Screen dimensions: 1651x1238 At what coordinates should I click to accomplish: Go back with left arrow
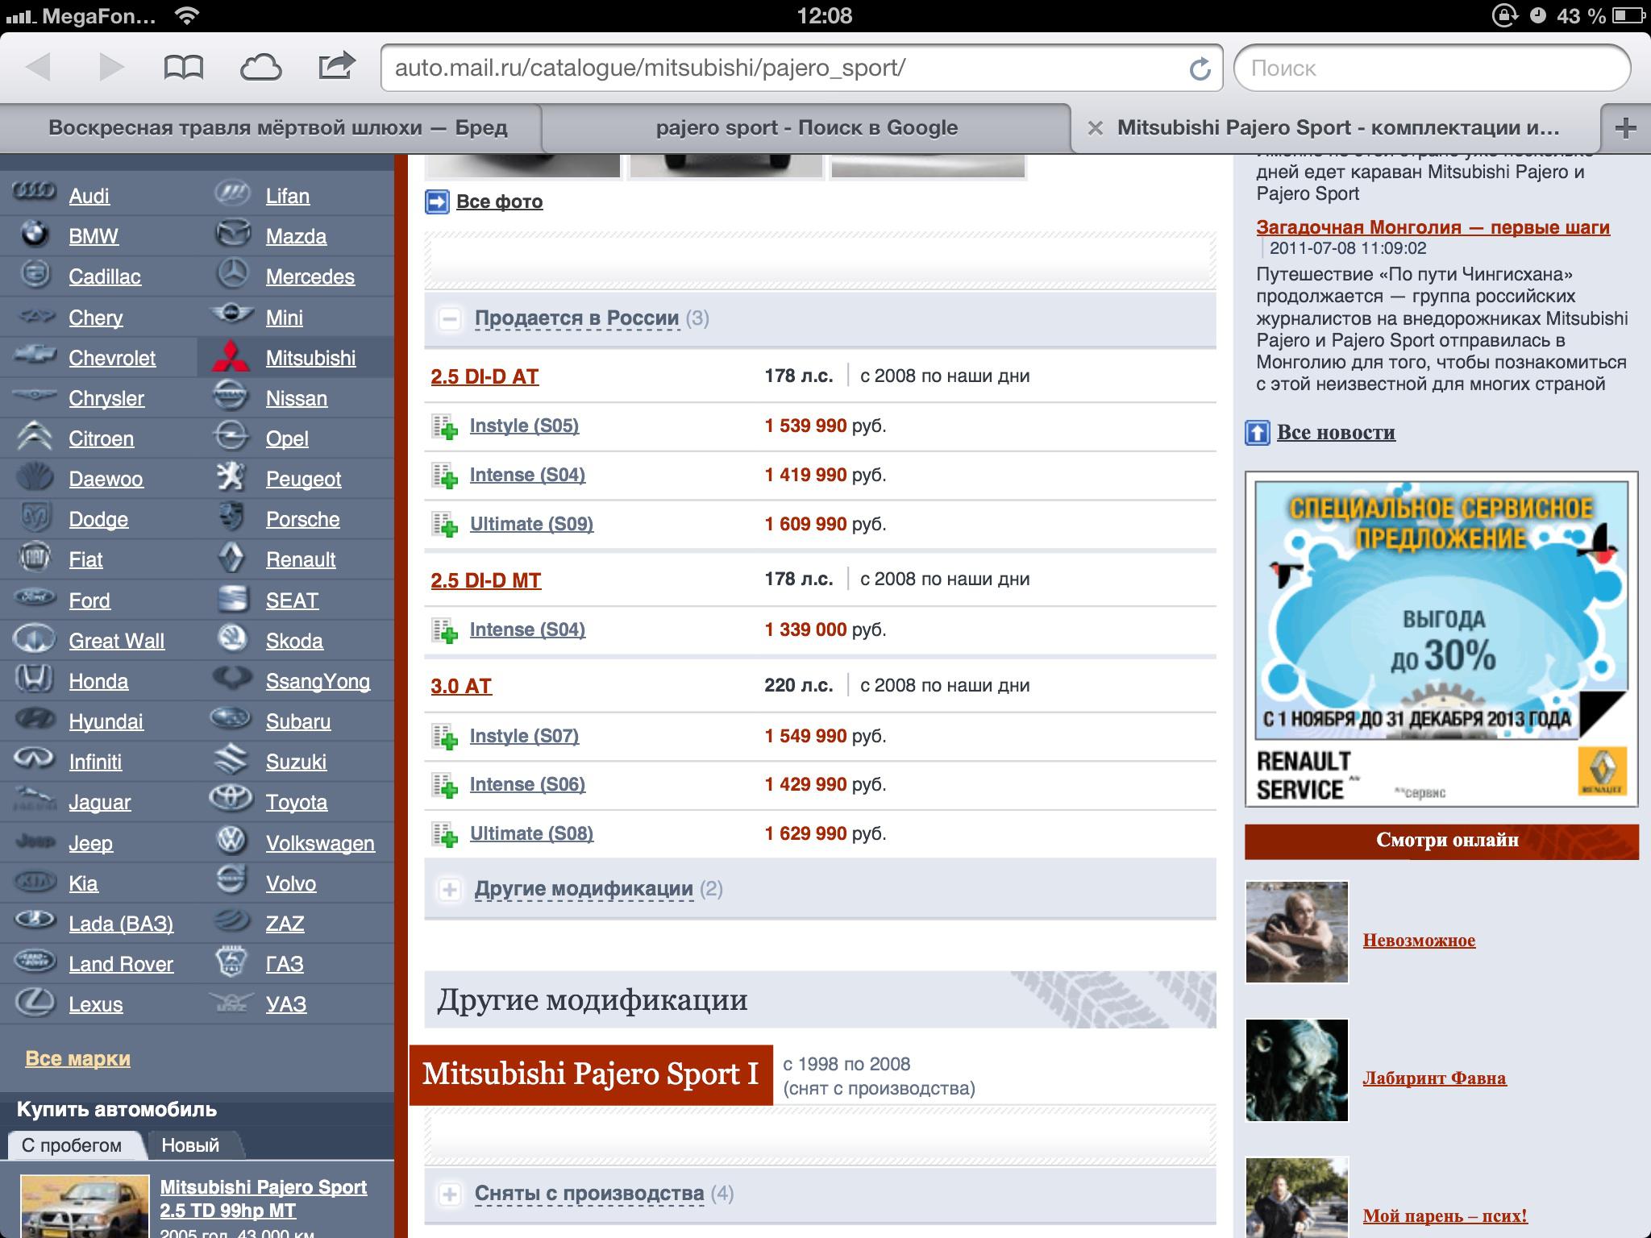click(x=38, y=67)
